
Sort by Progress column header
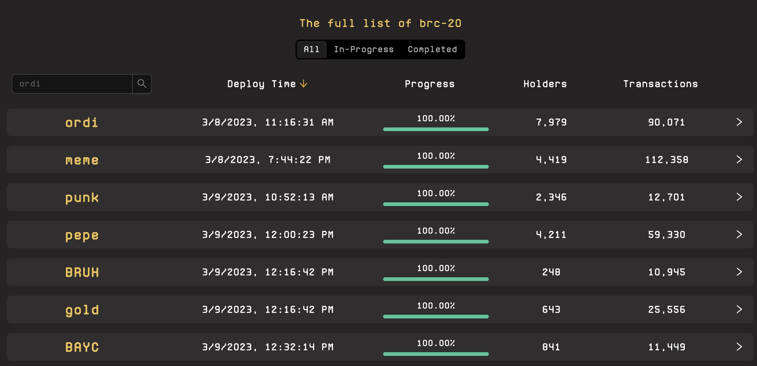(x=429, y=84)
